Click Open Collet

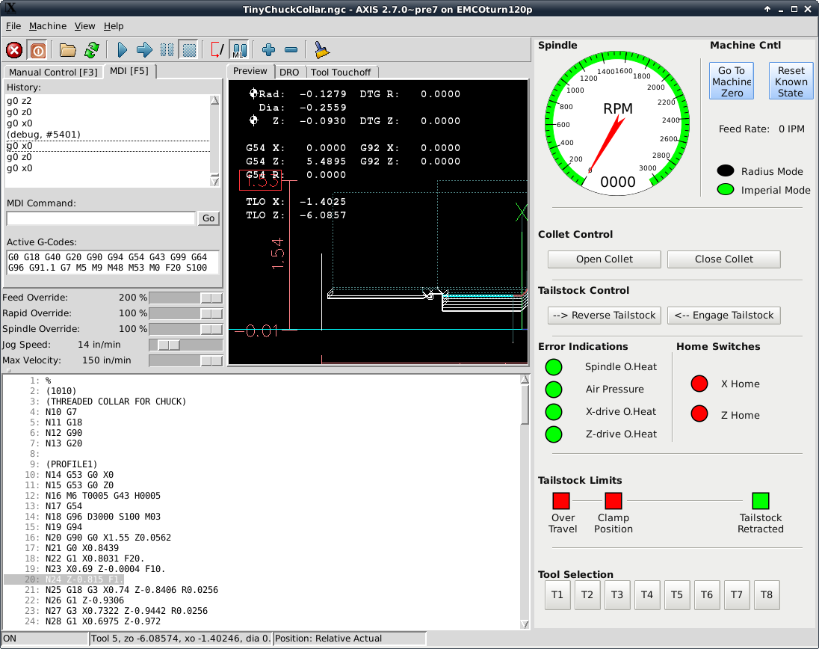pos(605,259)
